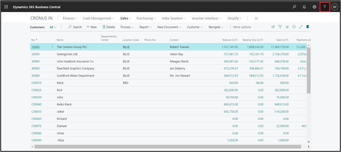The height and width of the screenshot is (152, 341).
Task: Open customer number C00010
Action: [36, 83]
